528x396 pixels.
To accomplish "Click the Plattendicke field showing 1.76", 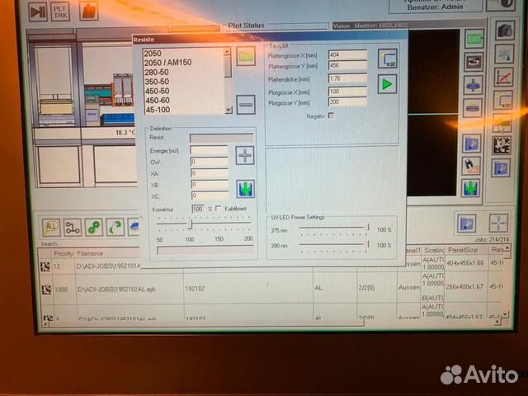I will (348, 78).
